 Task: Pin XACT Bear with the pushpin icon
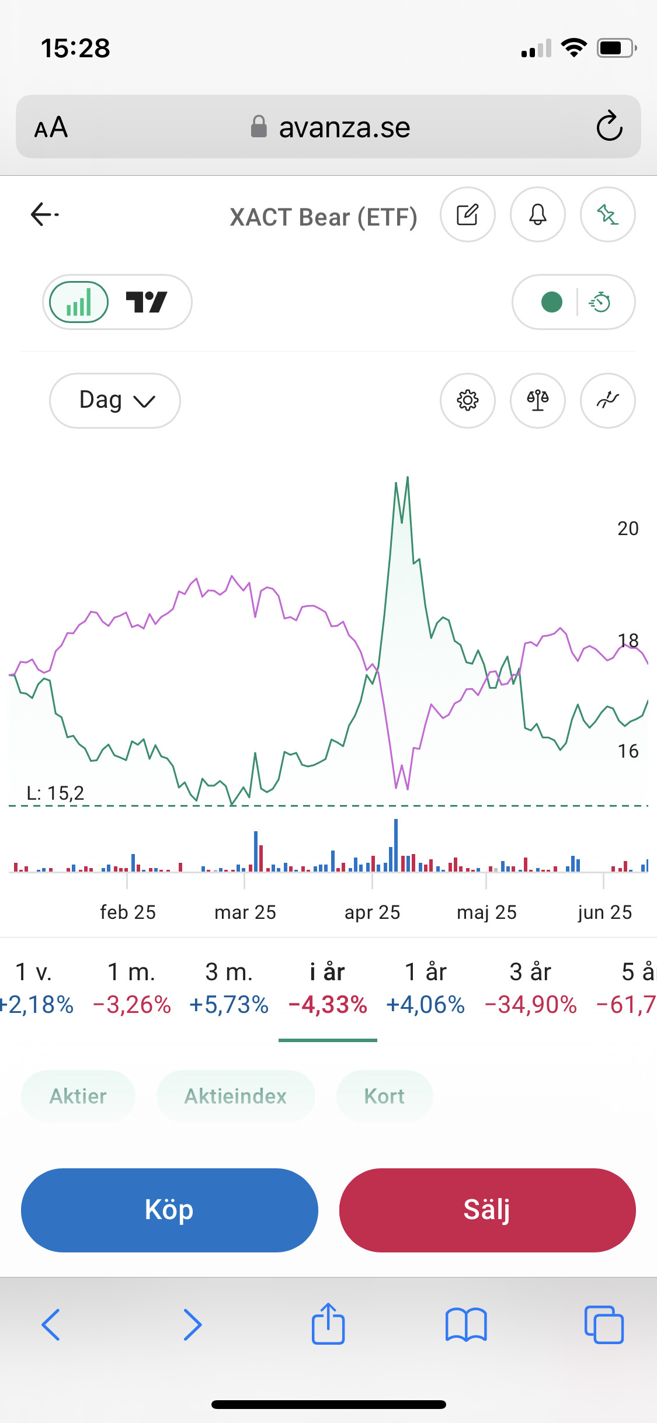[608, 214]
